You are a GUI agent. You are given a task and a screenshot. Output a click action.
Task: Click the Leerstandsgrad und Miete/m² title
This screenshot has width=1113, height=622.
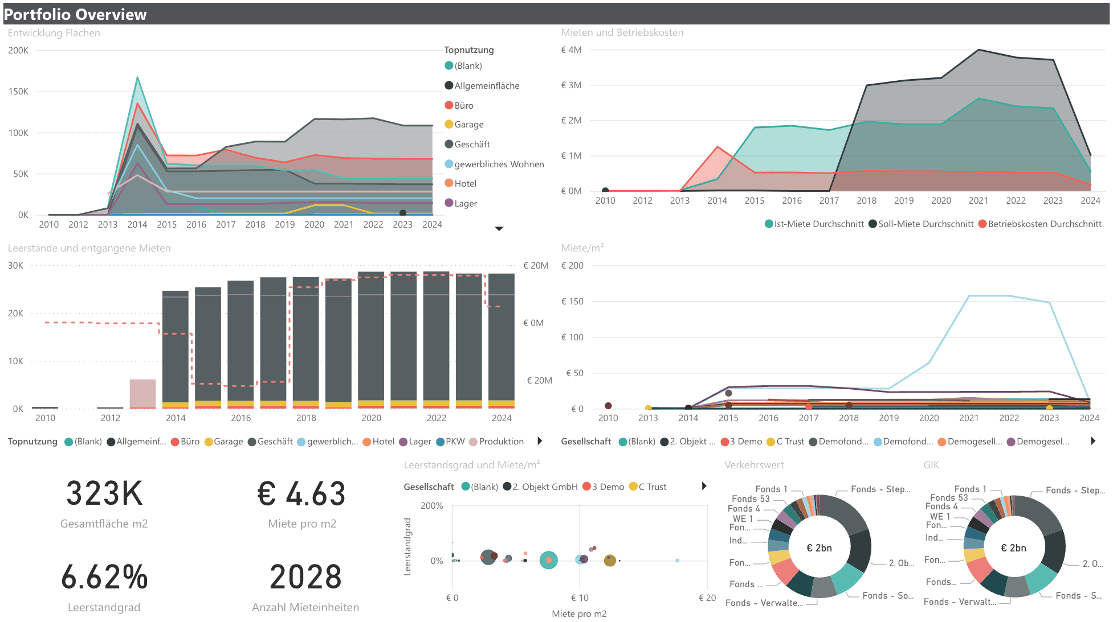coord(472,465)
